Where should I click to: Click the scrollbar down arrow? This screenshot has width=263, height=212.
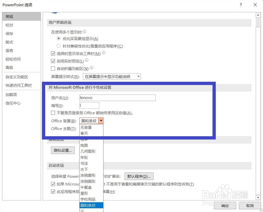(258, 198)
